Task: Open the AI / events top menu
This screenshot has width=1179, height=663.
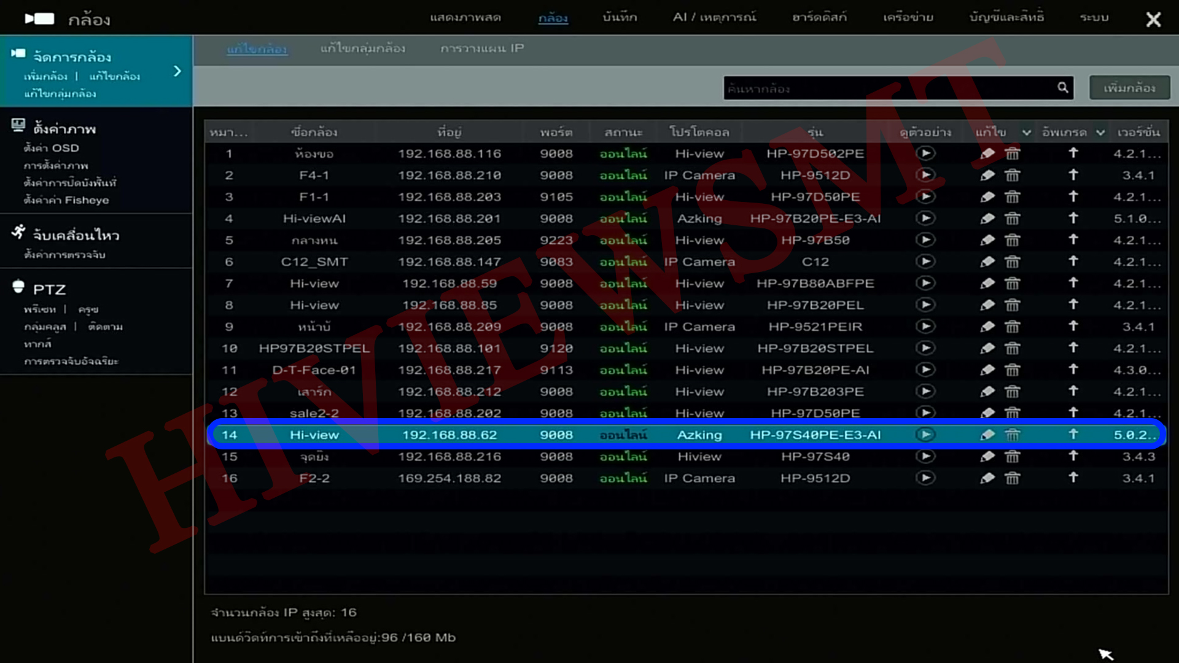Action: pyautogui.click(x=714, y=17)
